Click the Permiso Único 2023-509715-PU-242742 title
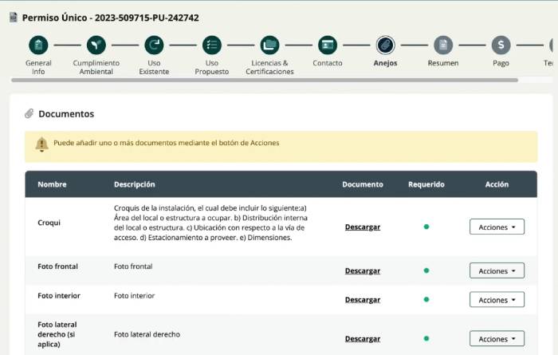 click(x=110, y=18)
